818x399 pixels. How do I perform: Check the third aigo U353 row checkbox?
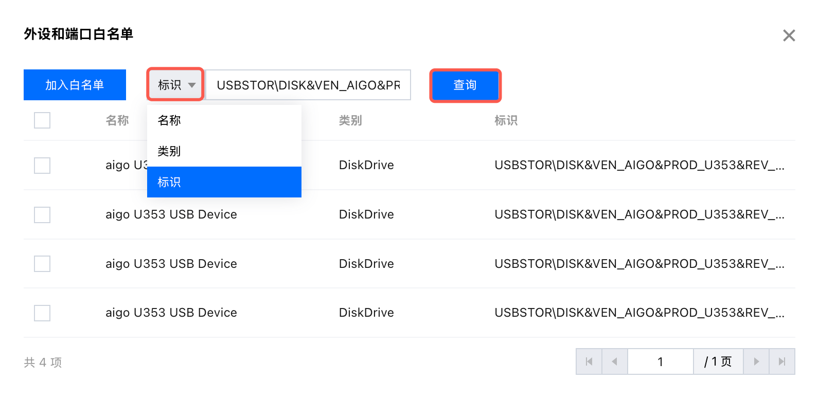(42, 264)
